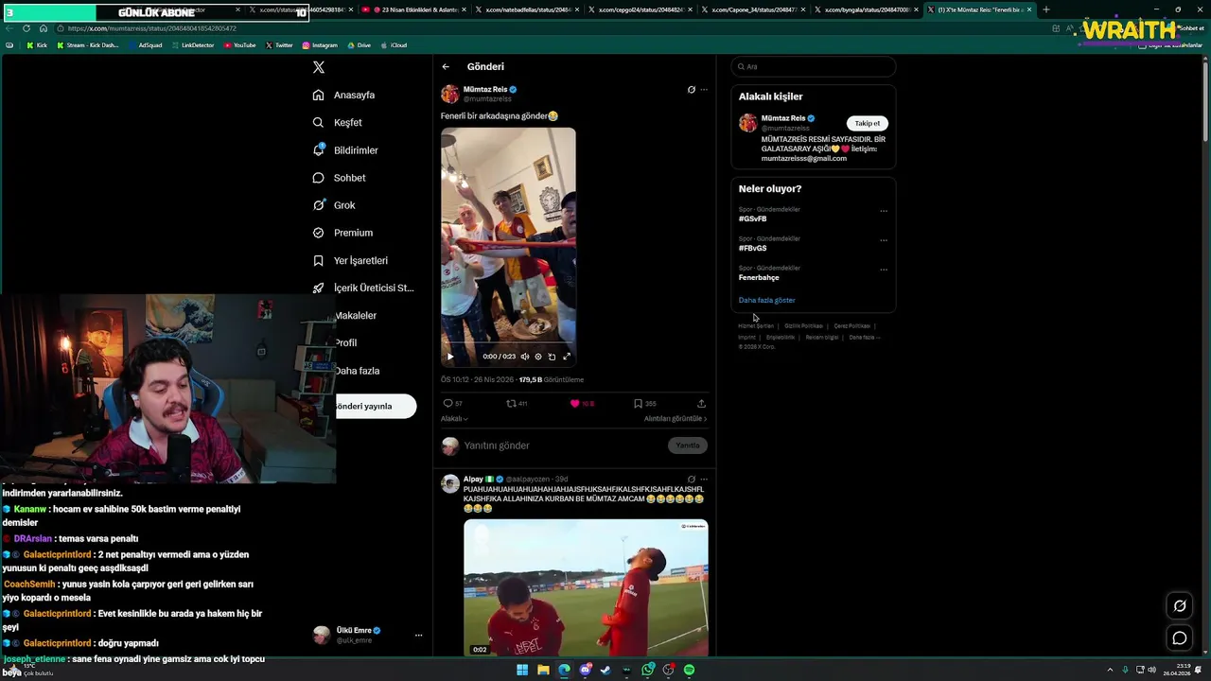
Task: Open the iCloud bookmark
Action: (x=395, y=45)
